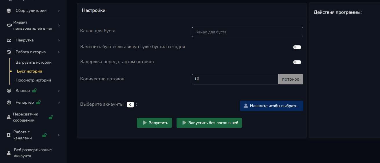Open Просмотр историй submenu item
The width and height of the screenshot is (380, 163).
pos(33,80)
